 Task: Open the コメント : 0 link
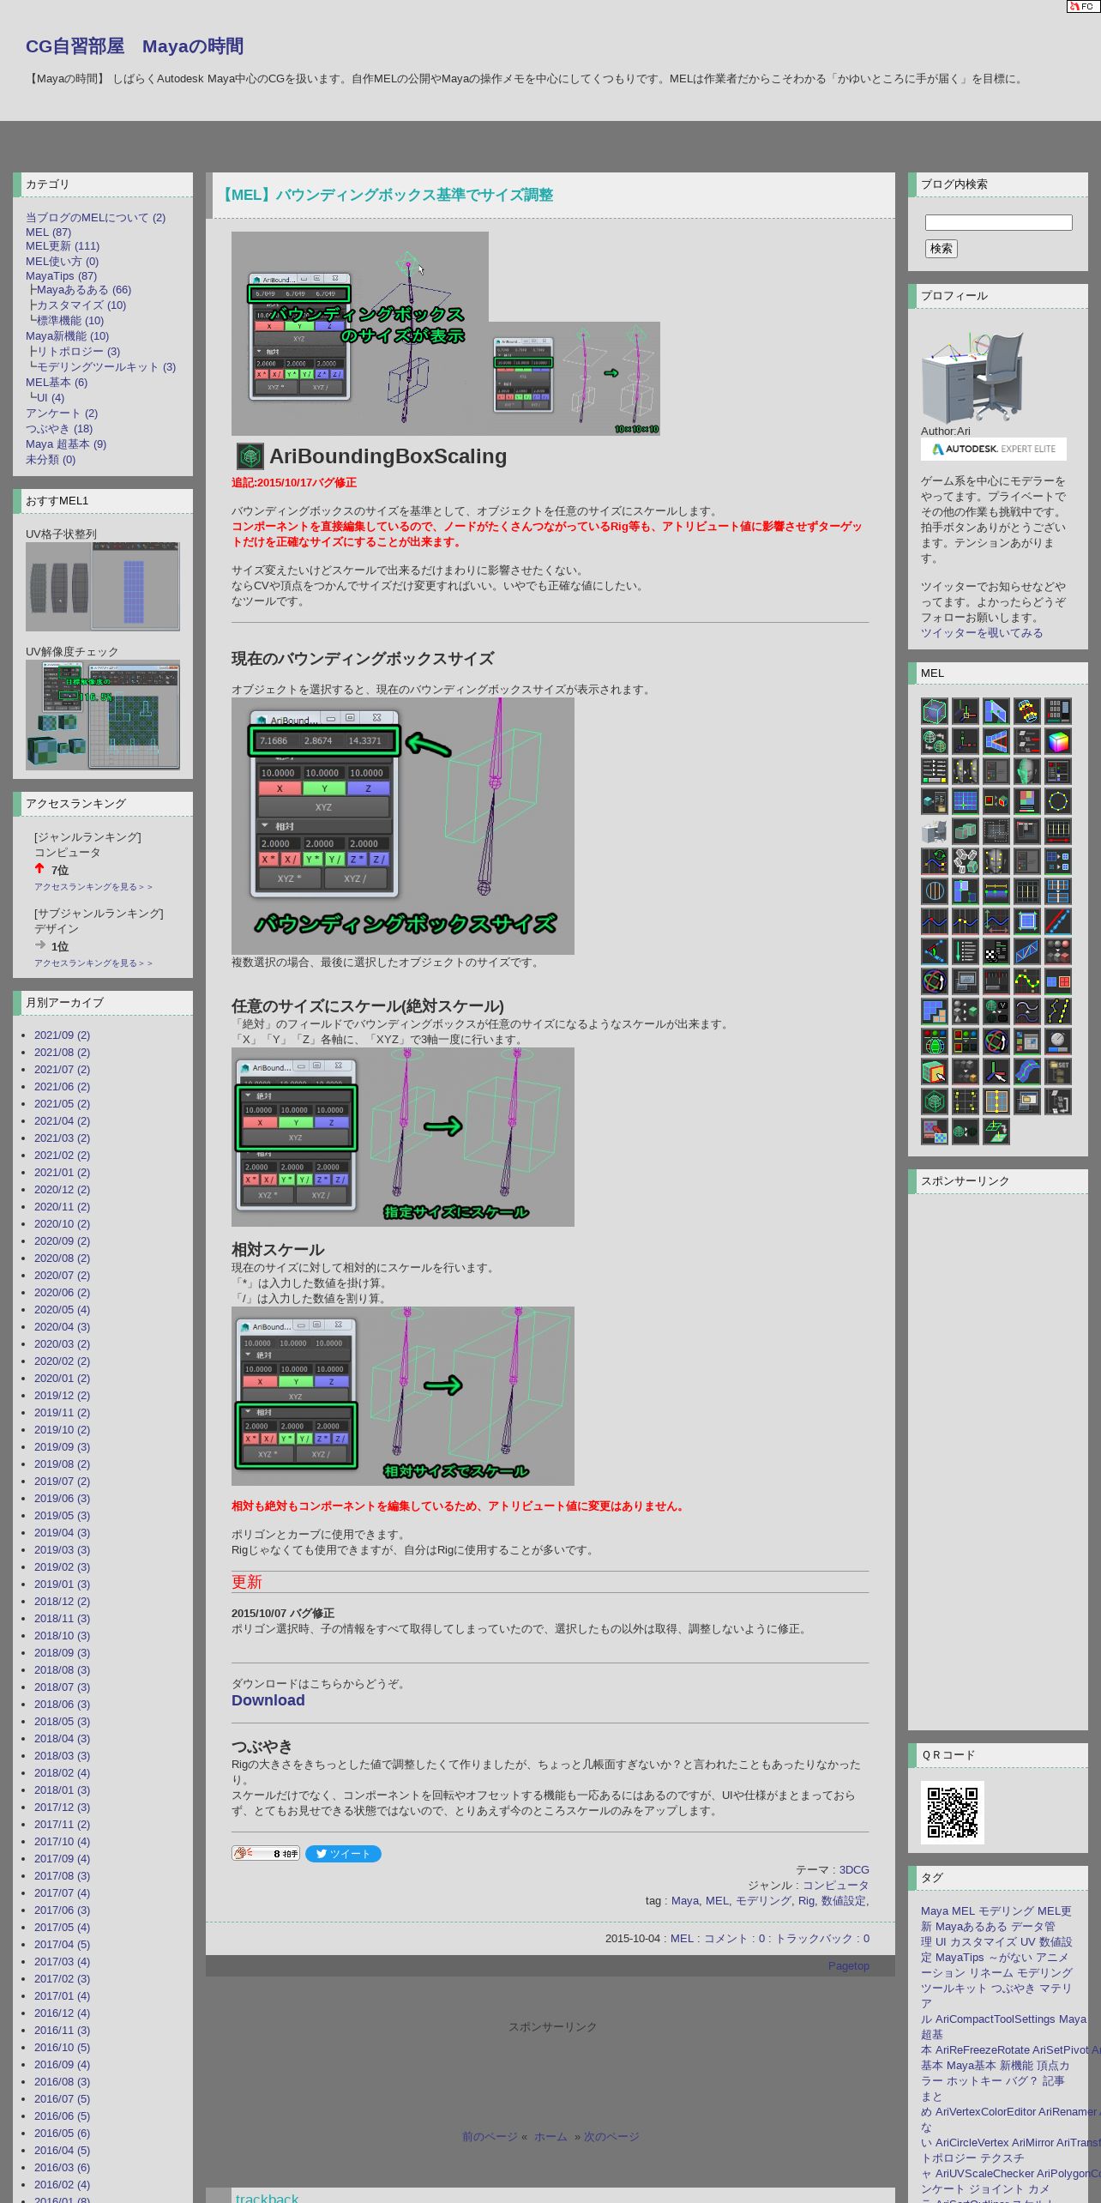click(735, 1938)
